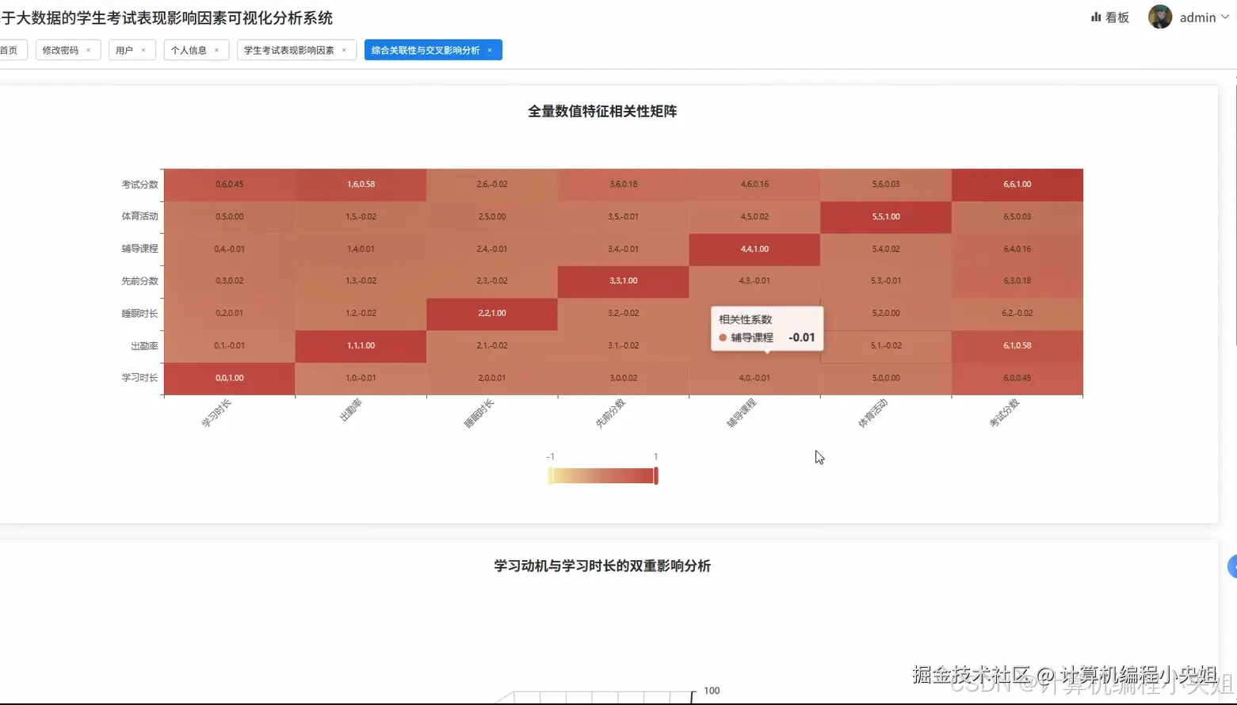
Task: Click the heatmap cell 6,0,0.45
Action: pos(1017,378)
